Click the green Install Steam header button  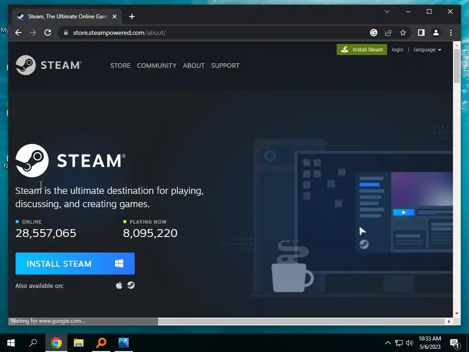click(362, 49)
